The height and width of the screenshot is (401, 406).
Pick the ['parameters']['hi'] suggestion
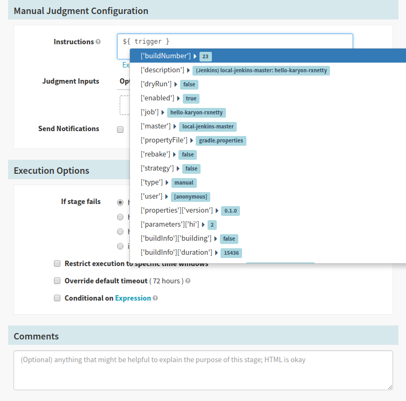coord(170,225)
